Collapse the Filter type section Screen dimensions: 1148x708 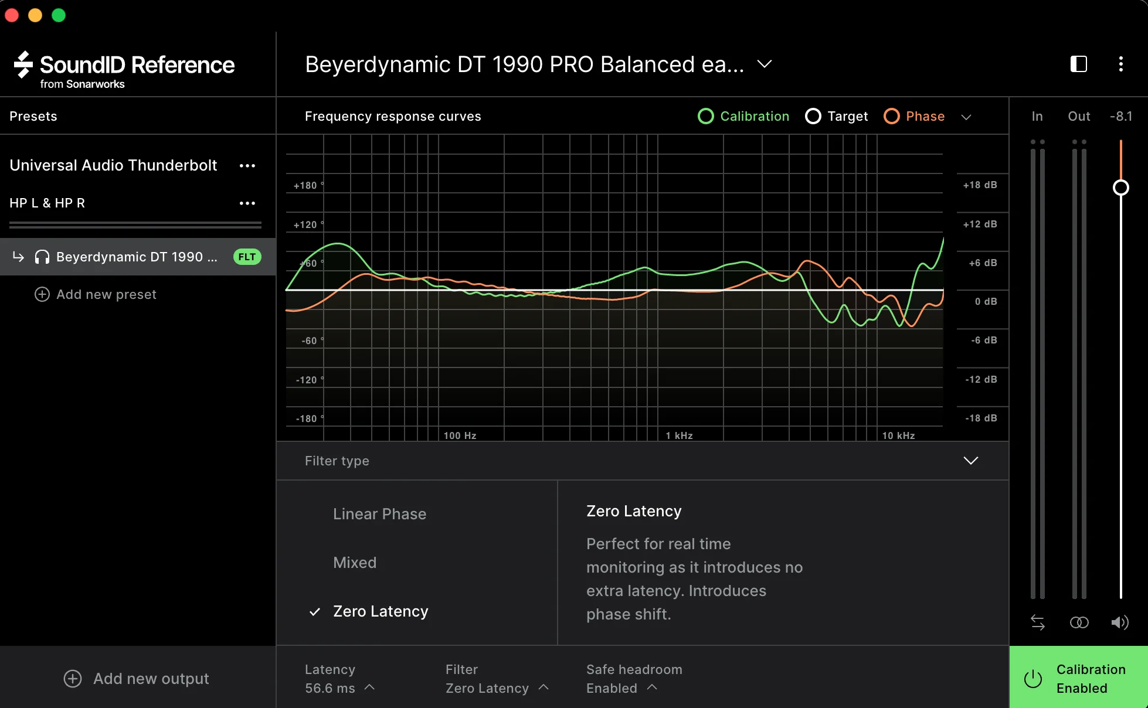(x=971, y=461)
